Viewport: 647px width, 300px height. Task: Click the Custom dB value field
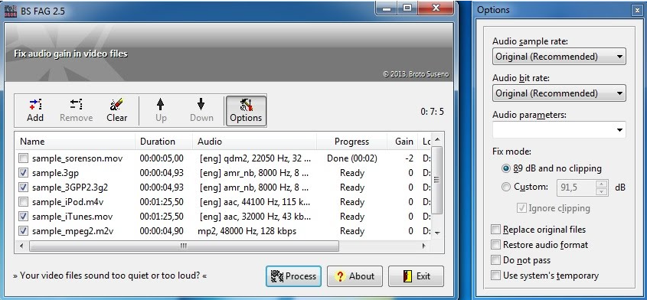577,187
